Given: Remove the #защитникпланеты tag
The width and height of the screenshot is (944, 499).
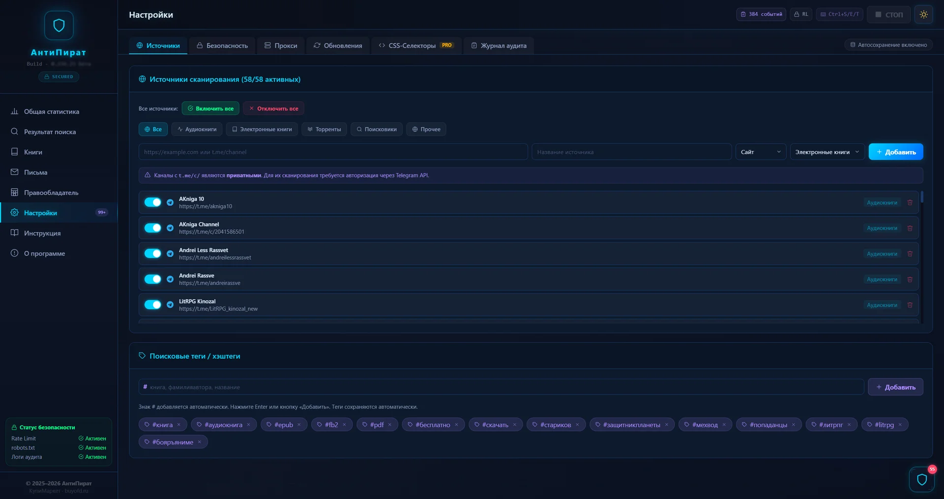Looking at the screenshot, I should click(x=667, y=425).
